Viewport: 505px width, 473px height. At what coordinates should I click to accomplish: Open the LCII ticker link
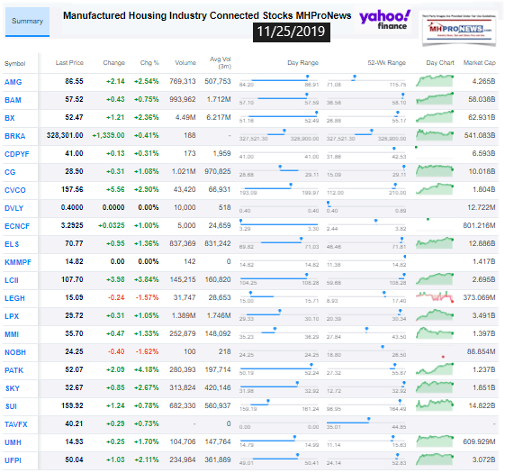(x=12, y=280)
